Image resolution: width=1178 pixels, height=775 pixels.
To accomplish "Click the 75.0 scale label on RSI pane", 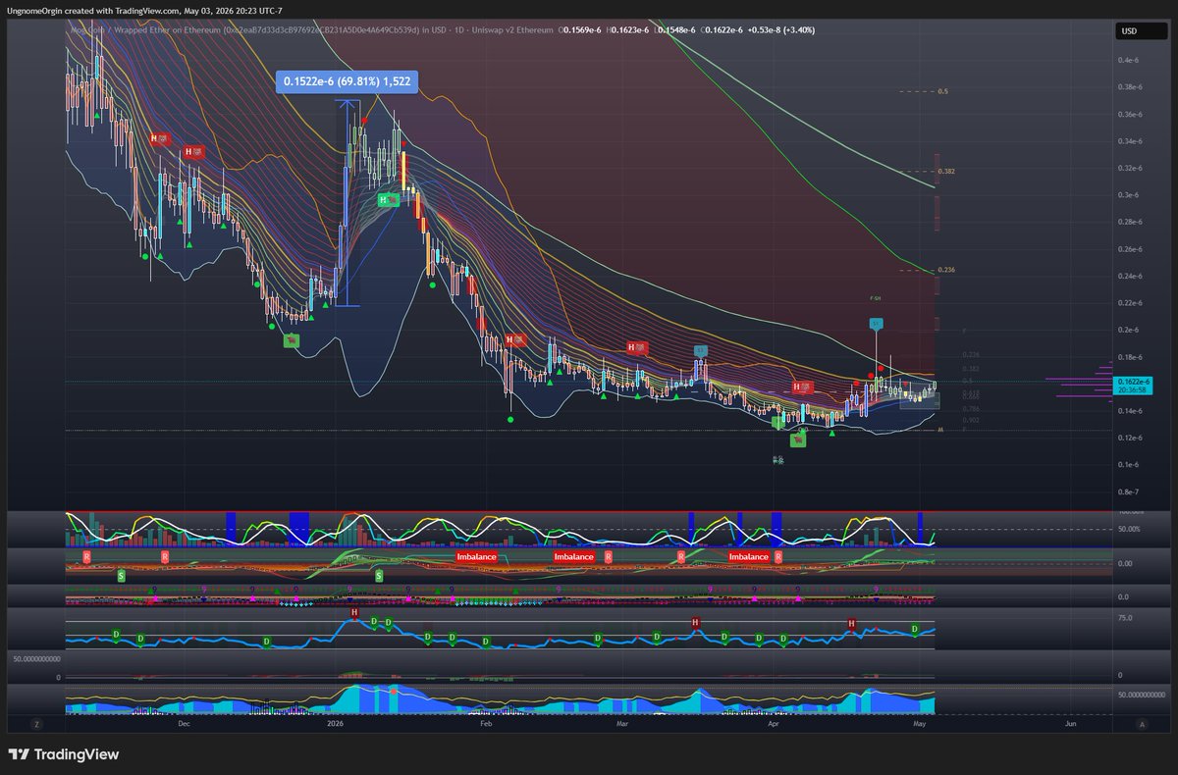I will [1125, 618].
